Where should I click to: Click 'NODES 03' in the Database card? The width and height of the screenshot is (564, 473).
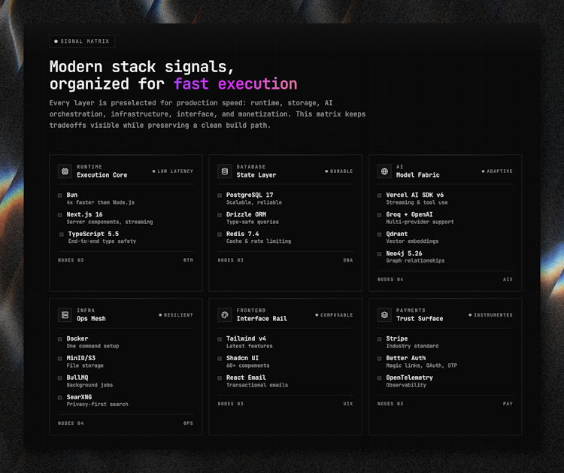pos(231,260)
